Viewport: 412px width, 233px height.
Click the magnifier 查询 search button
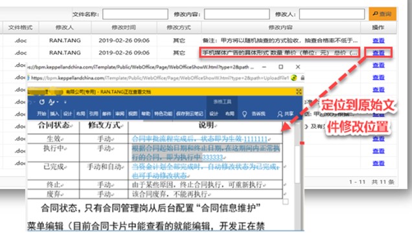[382, 14]
